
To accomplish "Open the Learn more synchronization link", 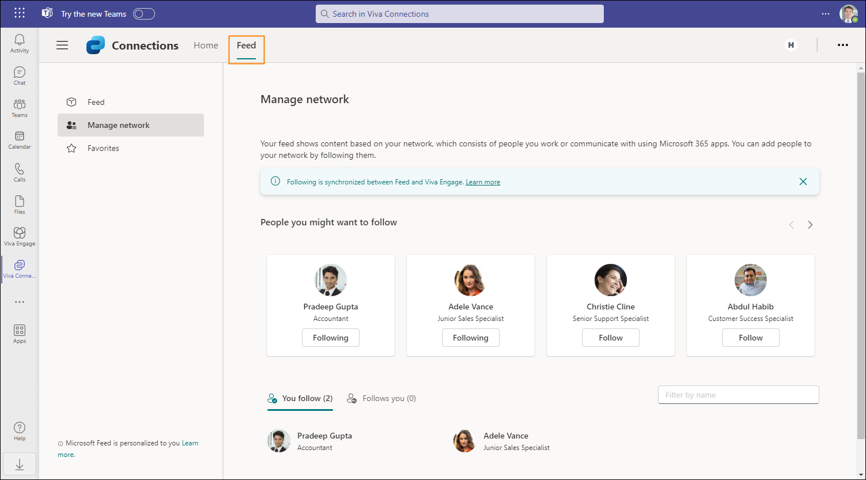I will (482, 182).
